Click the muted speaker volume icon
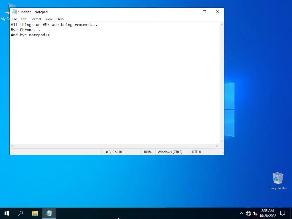292x219 pixels. [255, 213]
